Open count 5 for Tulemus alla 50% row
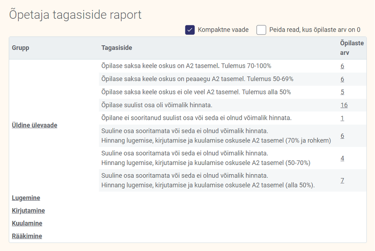 pyautogui.click(x=342, y=92)
